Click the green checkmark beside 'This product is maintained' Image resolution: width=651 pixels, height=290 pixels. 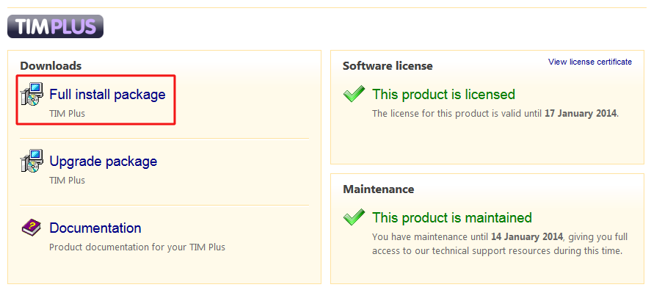point(354,217)
